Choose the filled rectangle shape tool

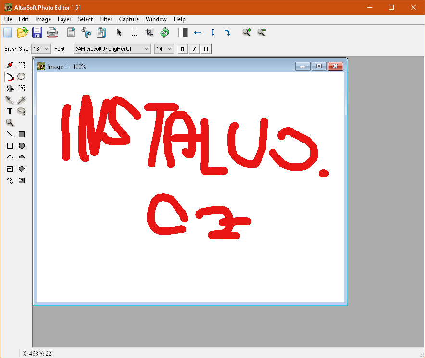tap(22, 134)
